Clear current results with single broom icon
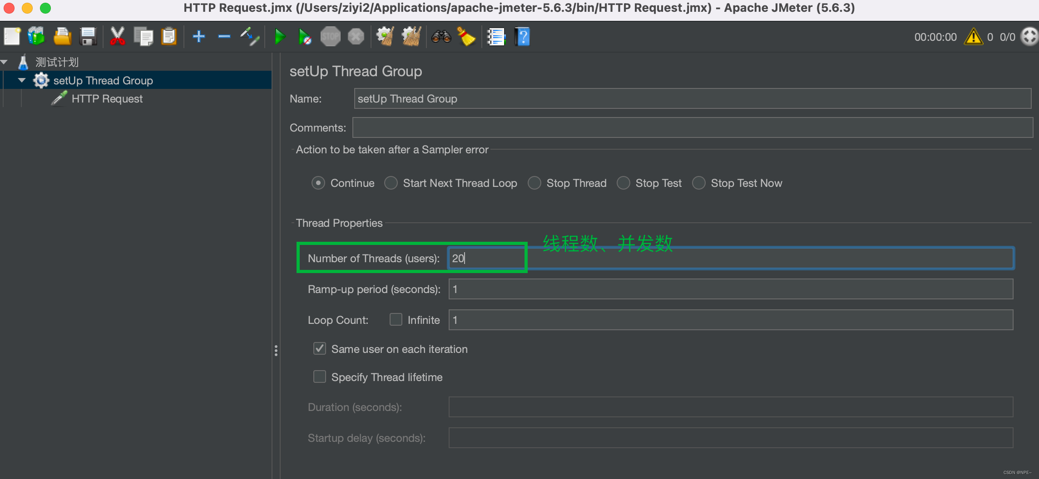Image resolution: width=1039 pixels, height=479 pixels. click(x=385, y=37)
